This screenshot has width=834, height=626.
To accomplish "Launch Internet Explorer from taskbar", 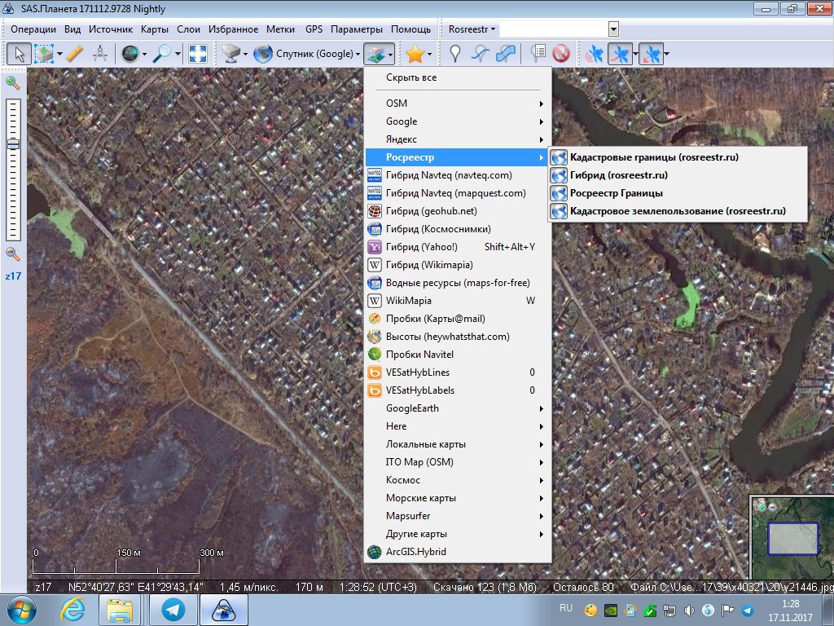I will click(x=72, y=610).
